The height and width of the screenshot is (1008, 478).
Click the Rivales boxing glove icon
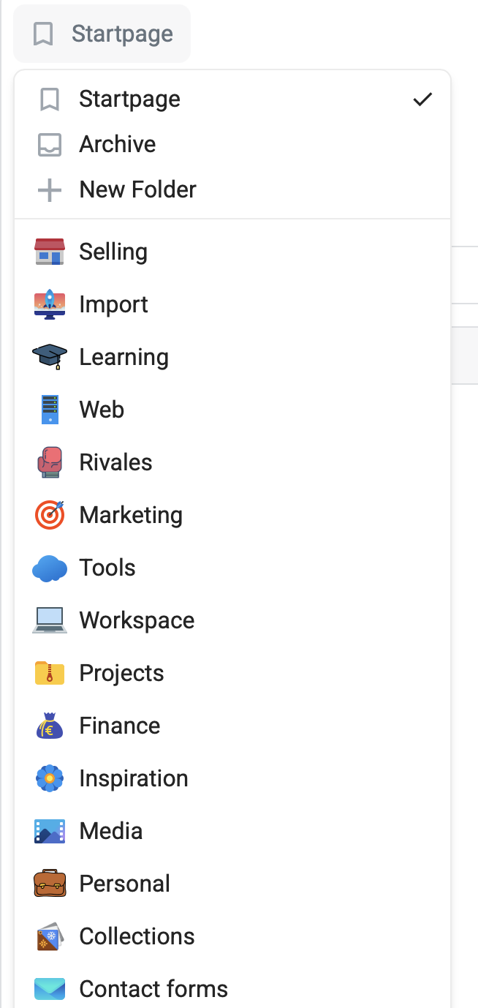click(x=50, y=462)
